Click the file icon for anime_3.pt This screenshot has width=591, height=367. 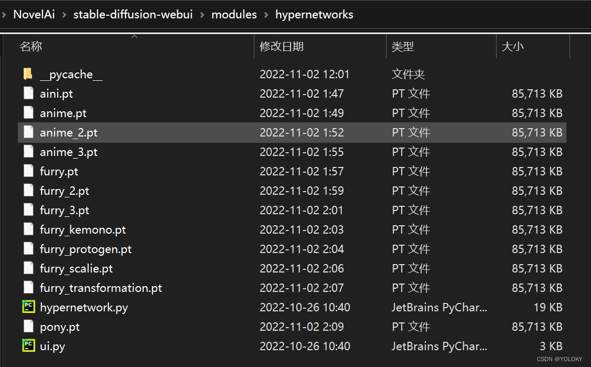click(28, 152)
